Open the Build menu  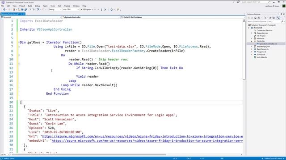coord(30,6)
